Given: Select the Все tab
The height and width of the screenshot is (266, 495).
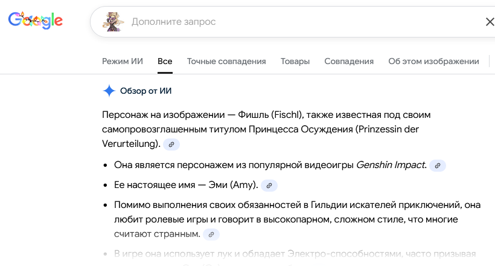Looking at the screenshot, I should click(x=165, y=61).
